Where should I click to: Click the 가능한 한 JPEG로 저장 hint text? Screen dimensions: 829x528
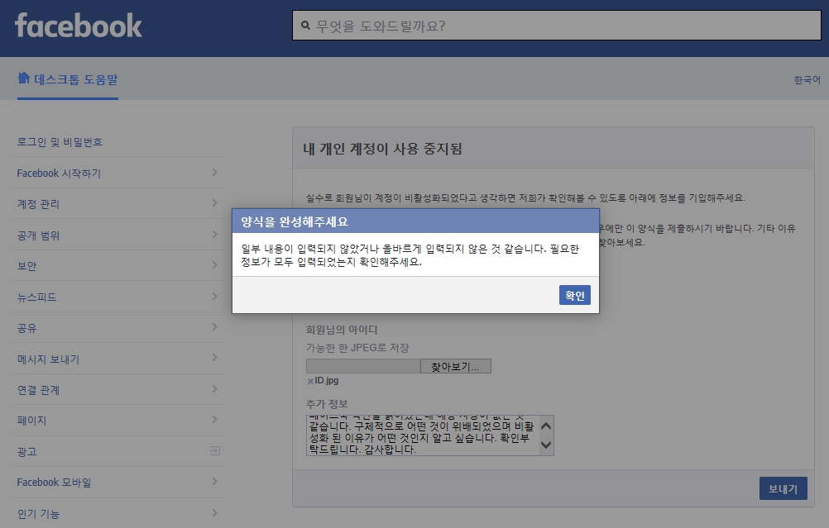click(357, 348)
